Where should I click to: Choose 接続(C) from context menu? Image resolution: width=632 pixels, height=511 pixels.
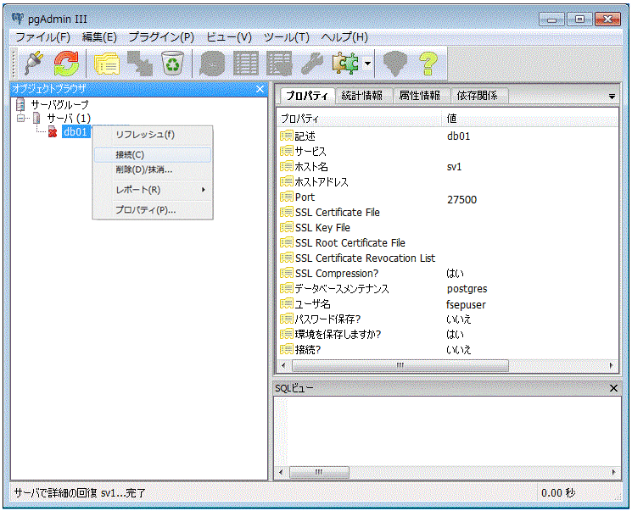[153, 154]
